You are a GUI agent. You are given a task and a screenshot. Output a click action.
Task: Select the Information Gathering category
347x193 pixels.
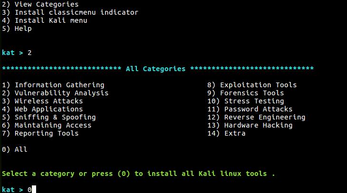(x=53, y=85)
